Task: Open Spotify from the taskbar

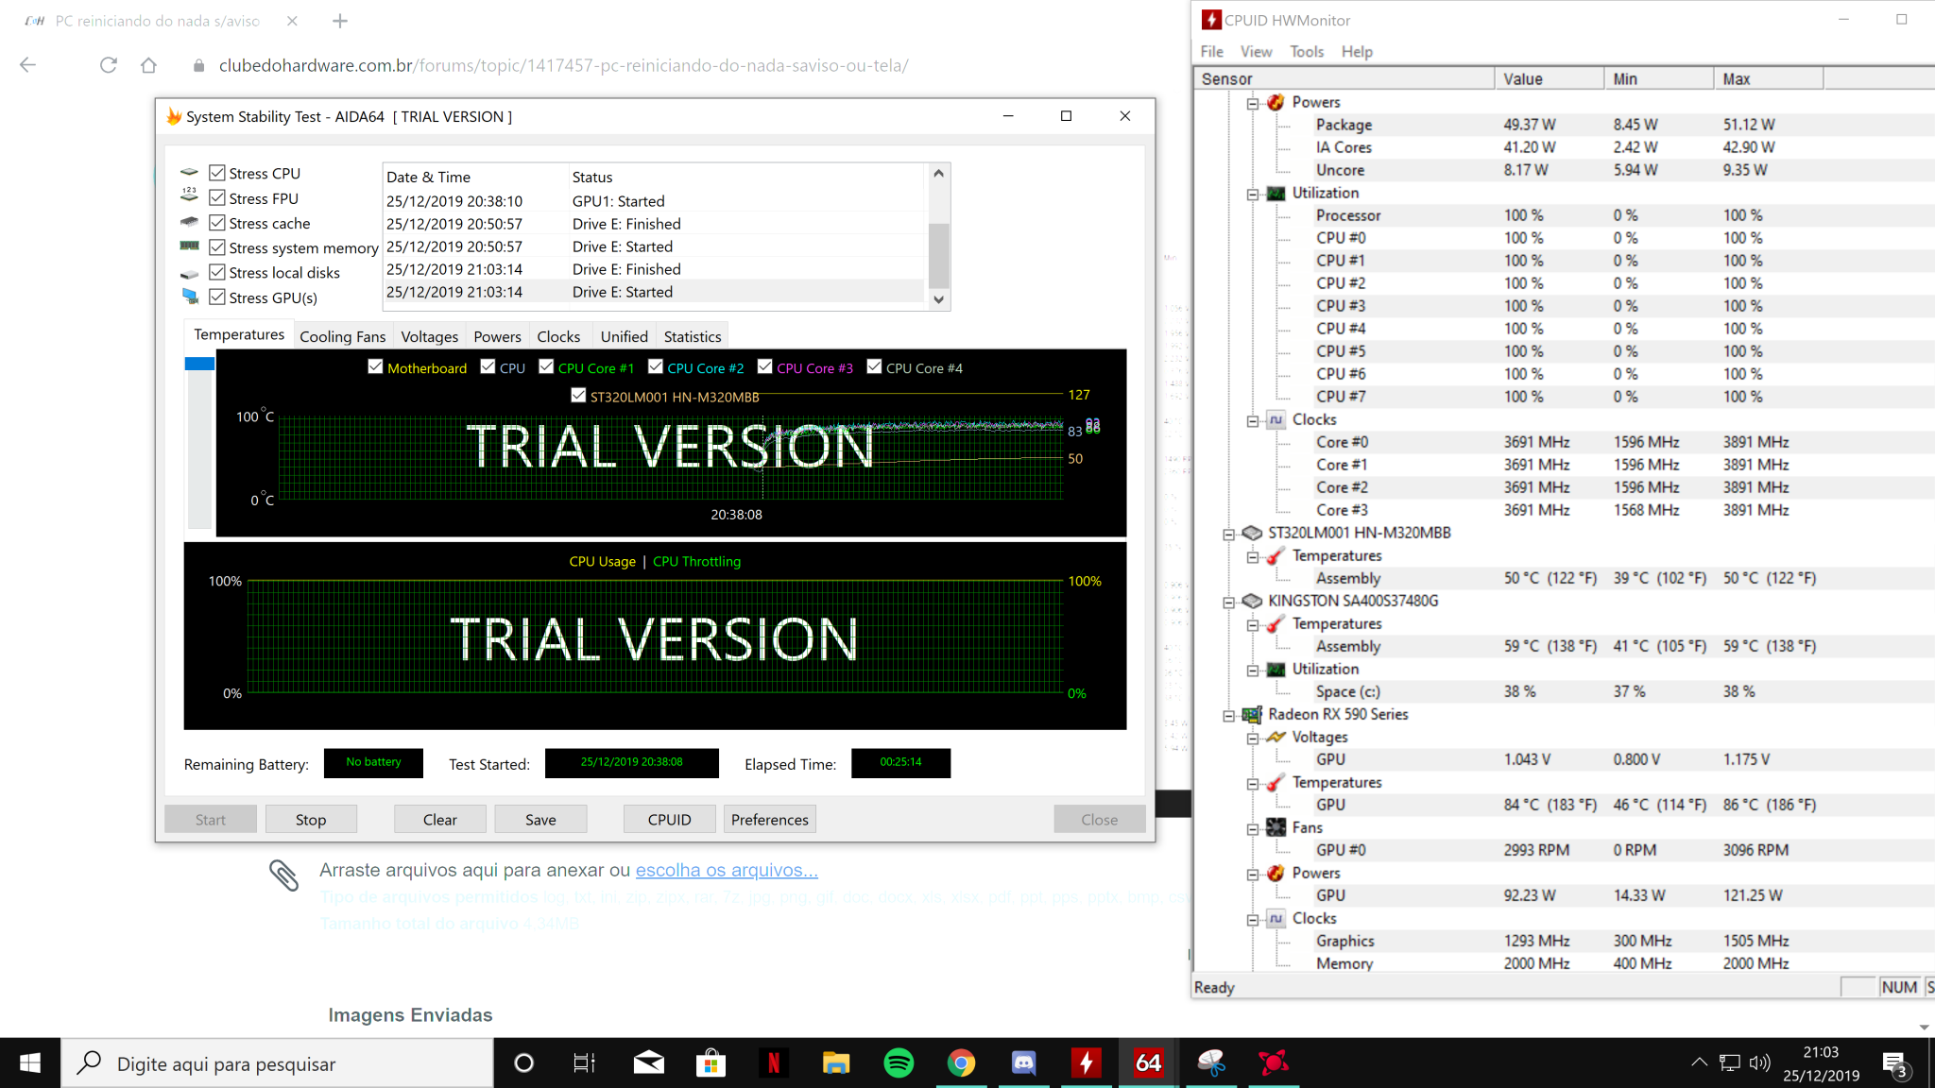Action: (x=899, y=1063)
